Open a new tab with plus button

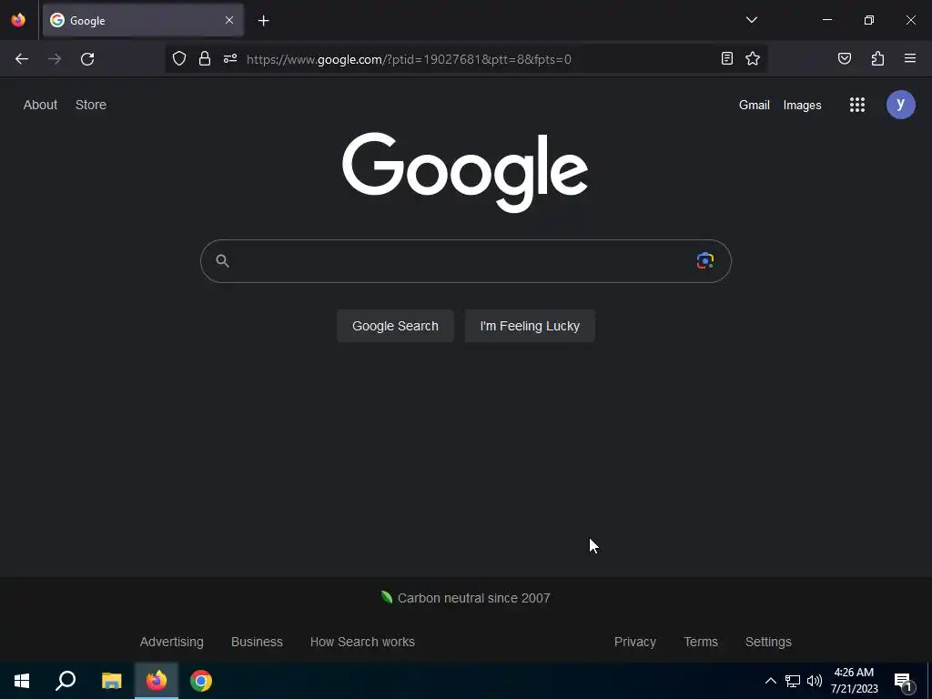[x=263, y=21]
